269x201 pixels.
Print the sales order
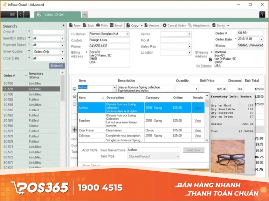click(x=102, y=25)
